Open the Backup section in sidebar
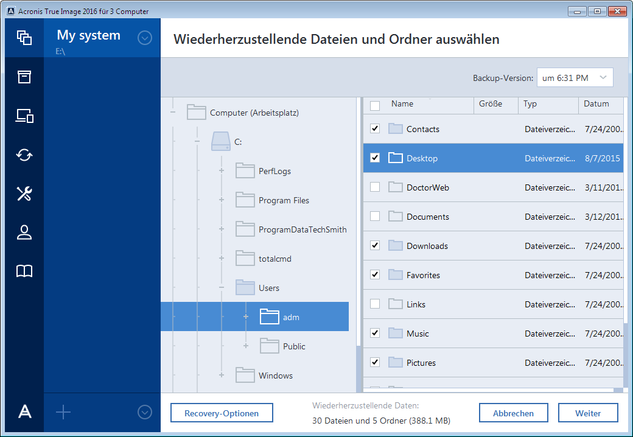This screenshot has height=437, width=633. tap(24, 38)
